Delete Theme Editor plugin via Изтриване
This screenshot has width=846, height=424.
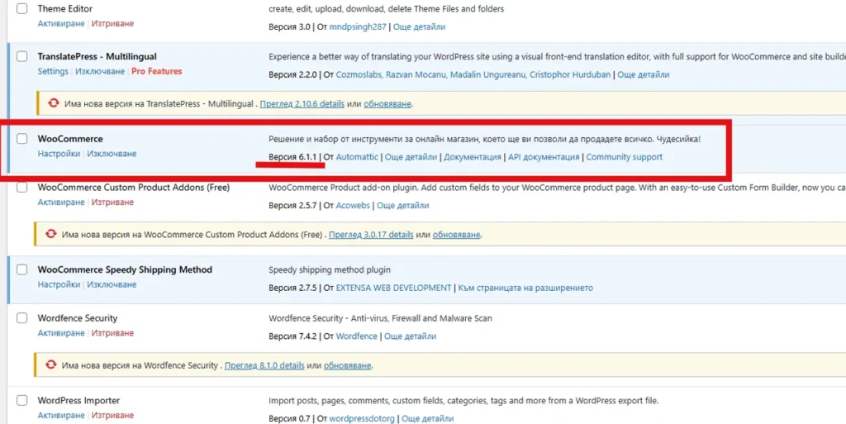[x=112, y=24]
